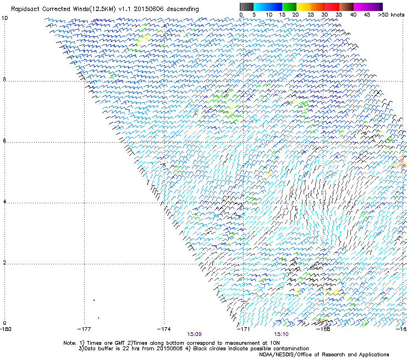Click the Rapidscat Corrected Winds title text
The height and width of the screenshot is (358, 407).
pos(105,9)
